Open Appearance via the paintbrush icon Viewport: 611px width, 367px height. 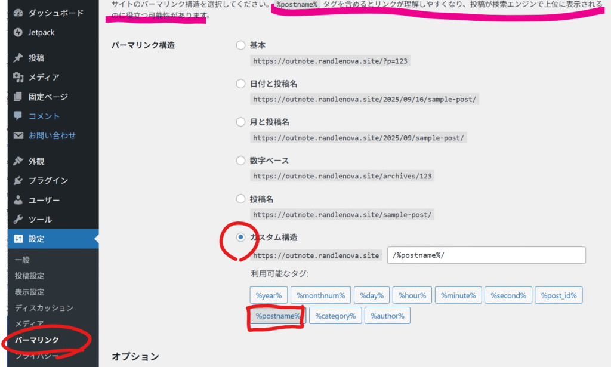point(18,161)
